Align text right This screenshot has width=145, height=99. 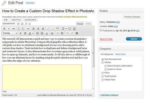[43, 28]
